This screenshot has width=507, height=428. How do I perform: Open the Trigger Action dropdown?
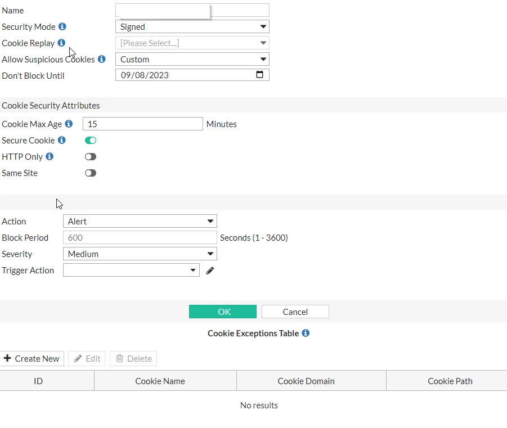131,270
